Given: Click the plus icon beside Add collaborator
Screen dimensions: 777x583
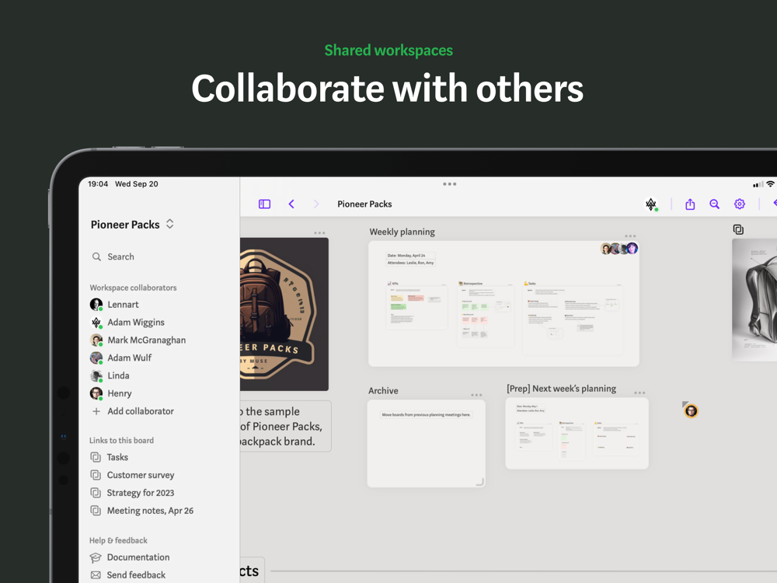Looking at the screenshot, I should [x=96, y=411].
